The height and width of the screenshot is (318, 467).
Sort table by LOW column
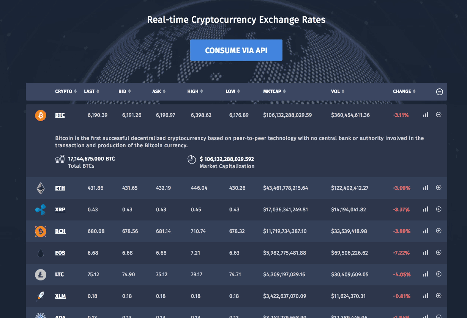tap(233, 91)
